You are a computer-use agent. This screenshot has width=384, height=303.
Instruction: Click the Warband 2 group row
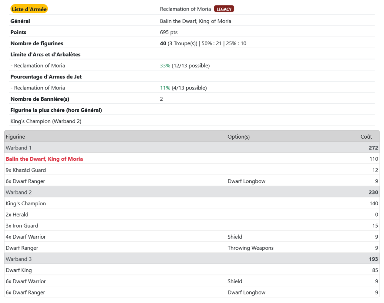point(192,192)
